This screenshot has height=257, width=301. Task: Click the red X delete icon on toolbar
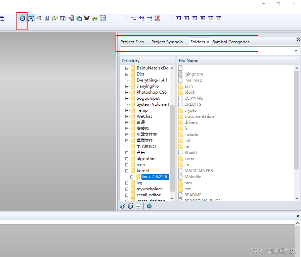pyautogui.click(x=157, y=18)
